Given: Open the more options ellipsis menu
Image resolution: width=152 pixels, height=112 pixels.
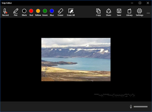Looking at the screenshot, I should click(148, 13).
